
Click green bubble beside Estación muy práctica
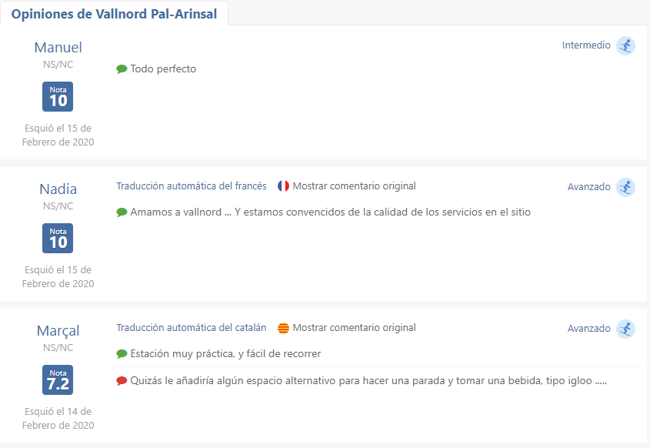click(122, 354)
